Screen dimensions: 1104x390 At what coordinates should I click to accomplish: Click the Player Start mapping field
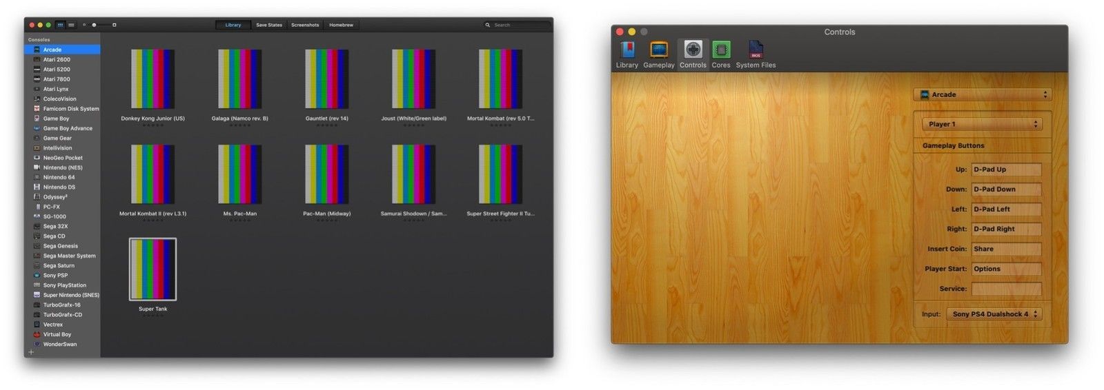point(1006,269)
